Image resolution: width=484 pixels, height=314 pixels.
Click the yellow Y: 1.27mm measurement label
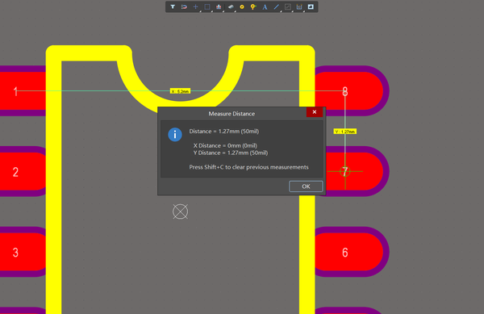coord(345,132)
